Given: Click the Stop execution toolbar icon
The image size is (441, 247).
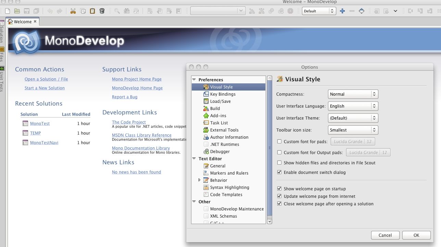Looking at the screenshot, I should [x=290, y=11].
